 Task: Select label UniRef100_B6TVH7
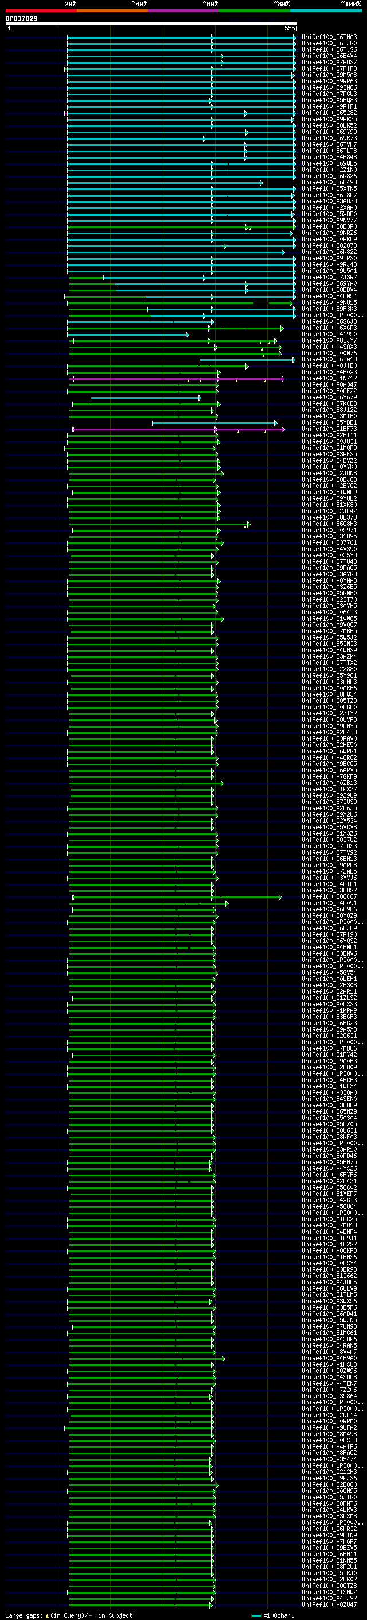(329, 145)
